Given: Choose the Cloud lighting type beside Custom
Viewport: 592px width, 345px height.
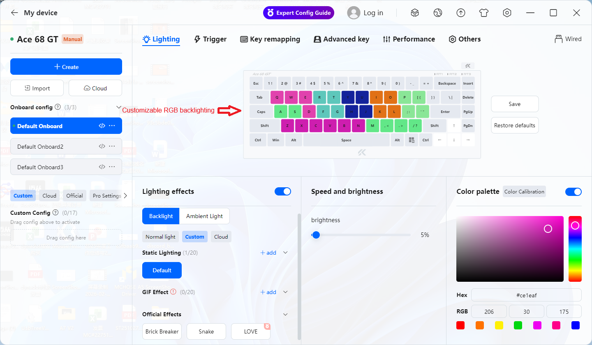Looking at the screenshot, I should (x=221, y=237).
